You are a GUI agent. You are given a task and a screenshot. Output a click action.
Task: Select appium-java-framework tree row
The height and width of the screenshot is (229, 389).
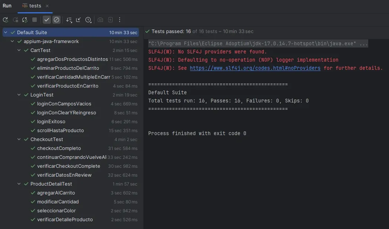71,42
